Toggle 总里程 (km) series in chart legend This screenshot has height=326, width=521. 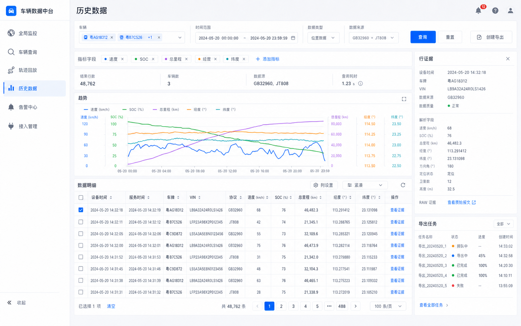point(166,109)
